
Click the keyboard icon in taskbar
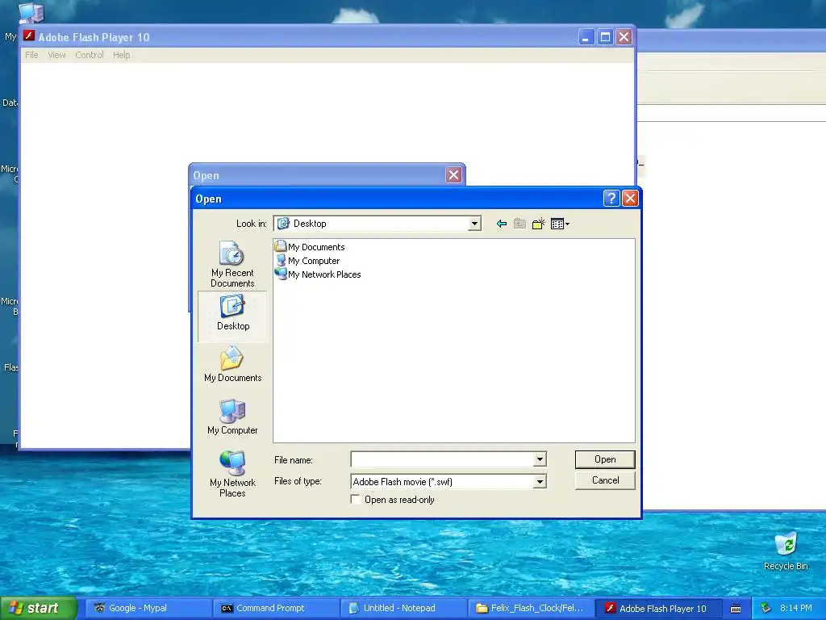(736, 609)
